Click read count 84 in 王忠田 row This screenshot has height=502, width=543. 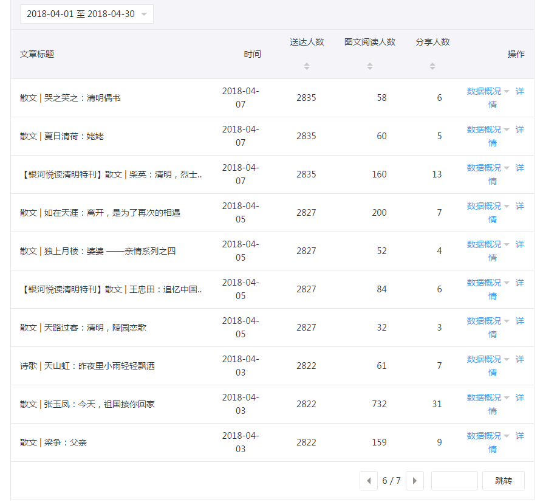tap(381, 289)
